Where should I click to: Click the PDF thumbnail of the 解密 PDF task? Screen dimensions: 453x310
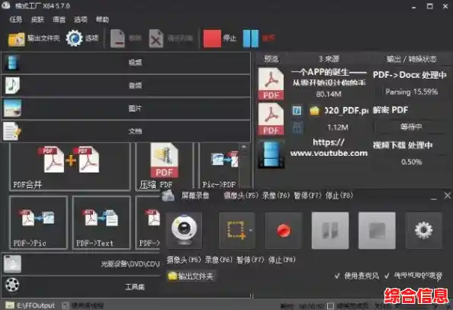271,119
